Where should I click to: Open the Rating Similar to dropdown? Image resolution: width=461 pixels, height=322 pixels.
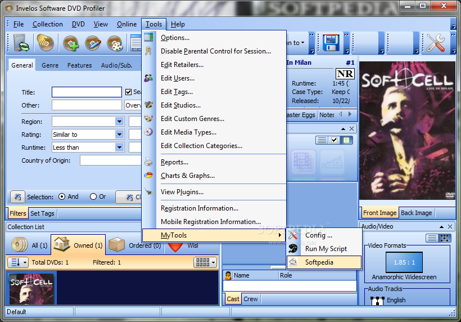pyautogui.click(x=119, y=135)
